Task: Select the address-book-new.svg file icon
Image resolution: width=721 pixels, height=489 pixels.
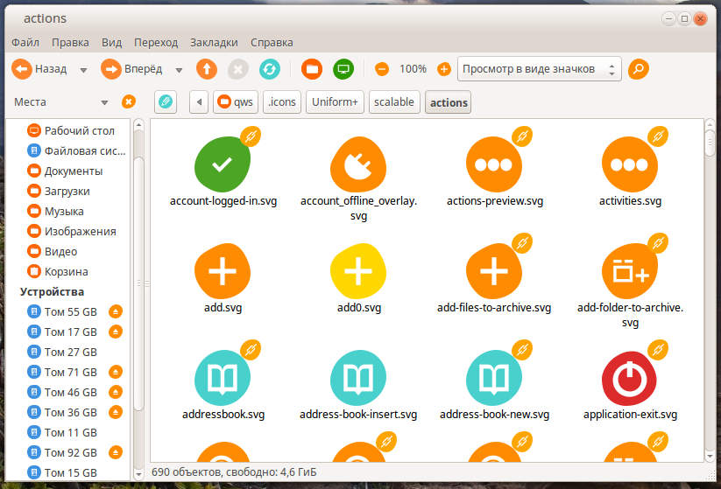Action: pos(494,378)
